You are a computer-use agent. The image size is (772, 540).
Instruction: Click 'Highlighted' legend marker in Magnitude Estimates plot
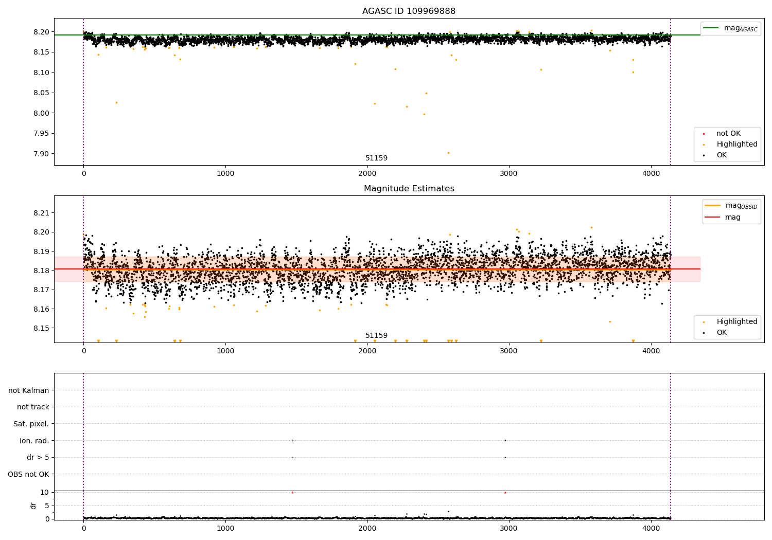[x=704, y=322]
